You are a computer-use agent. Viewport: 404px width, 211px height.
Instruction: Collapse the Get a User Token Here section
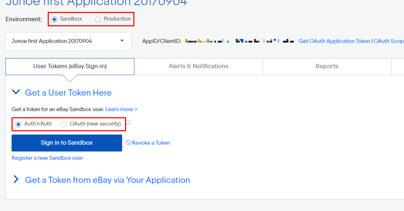[16, 92]
